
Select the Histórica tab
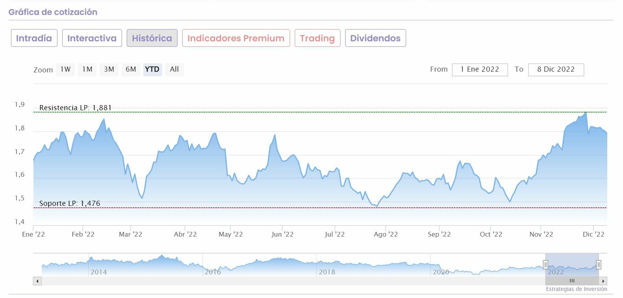click(x=152, y=38)
